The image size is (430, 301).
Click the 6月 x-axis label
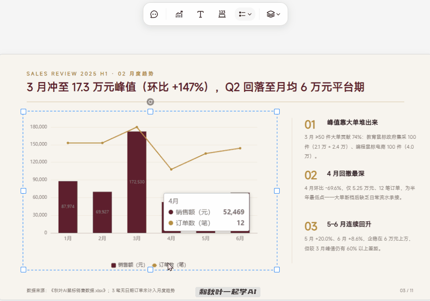[240, 239]
